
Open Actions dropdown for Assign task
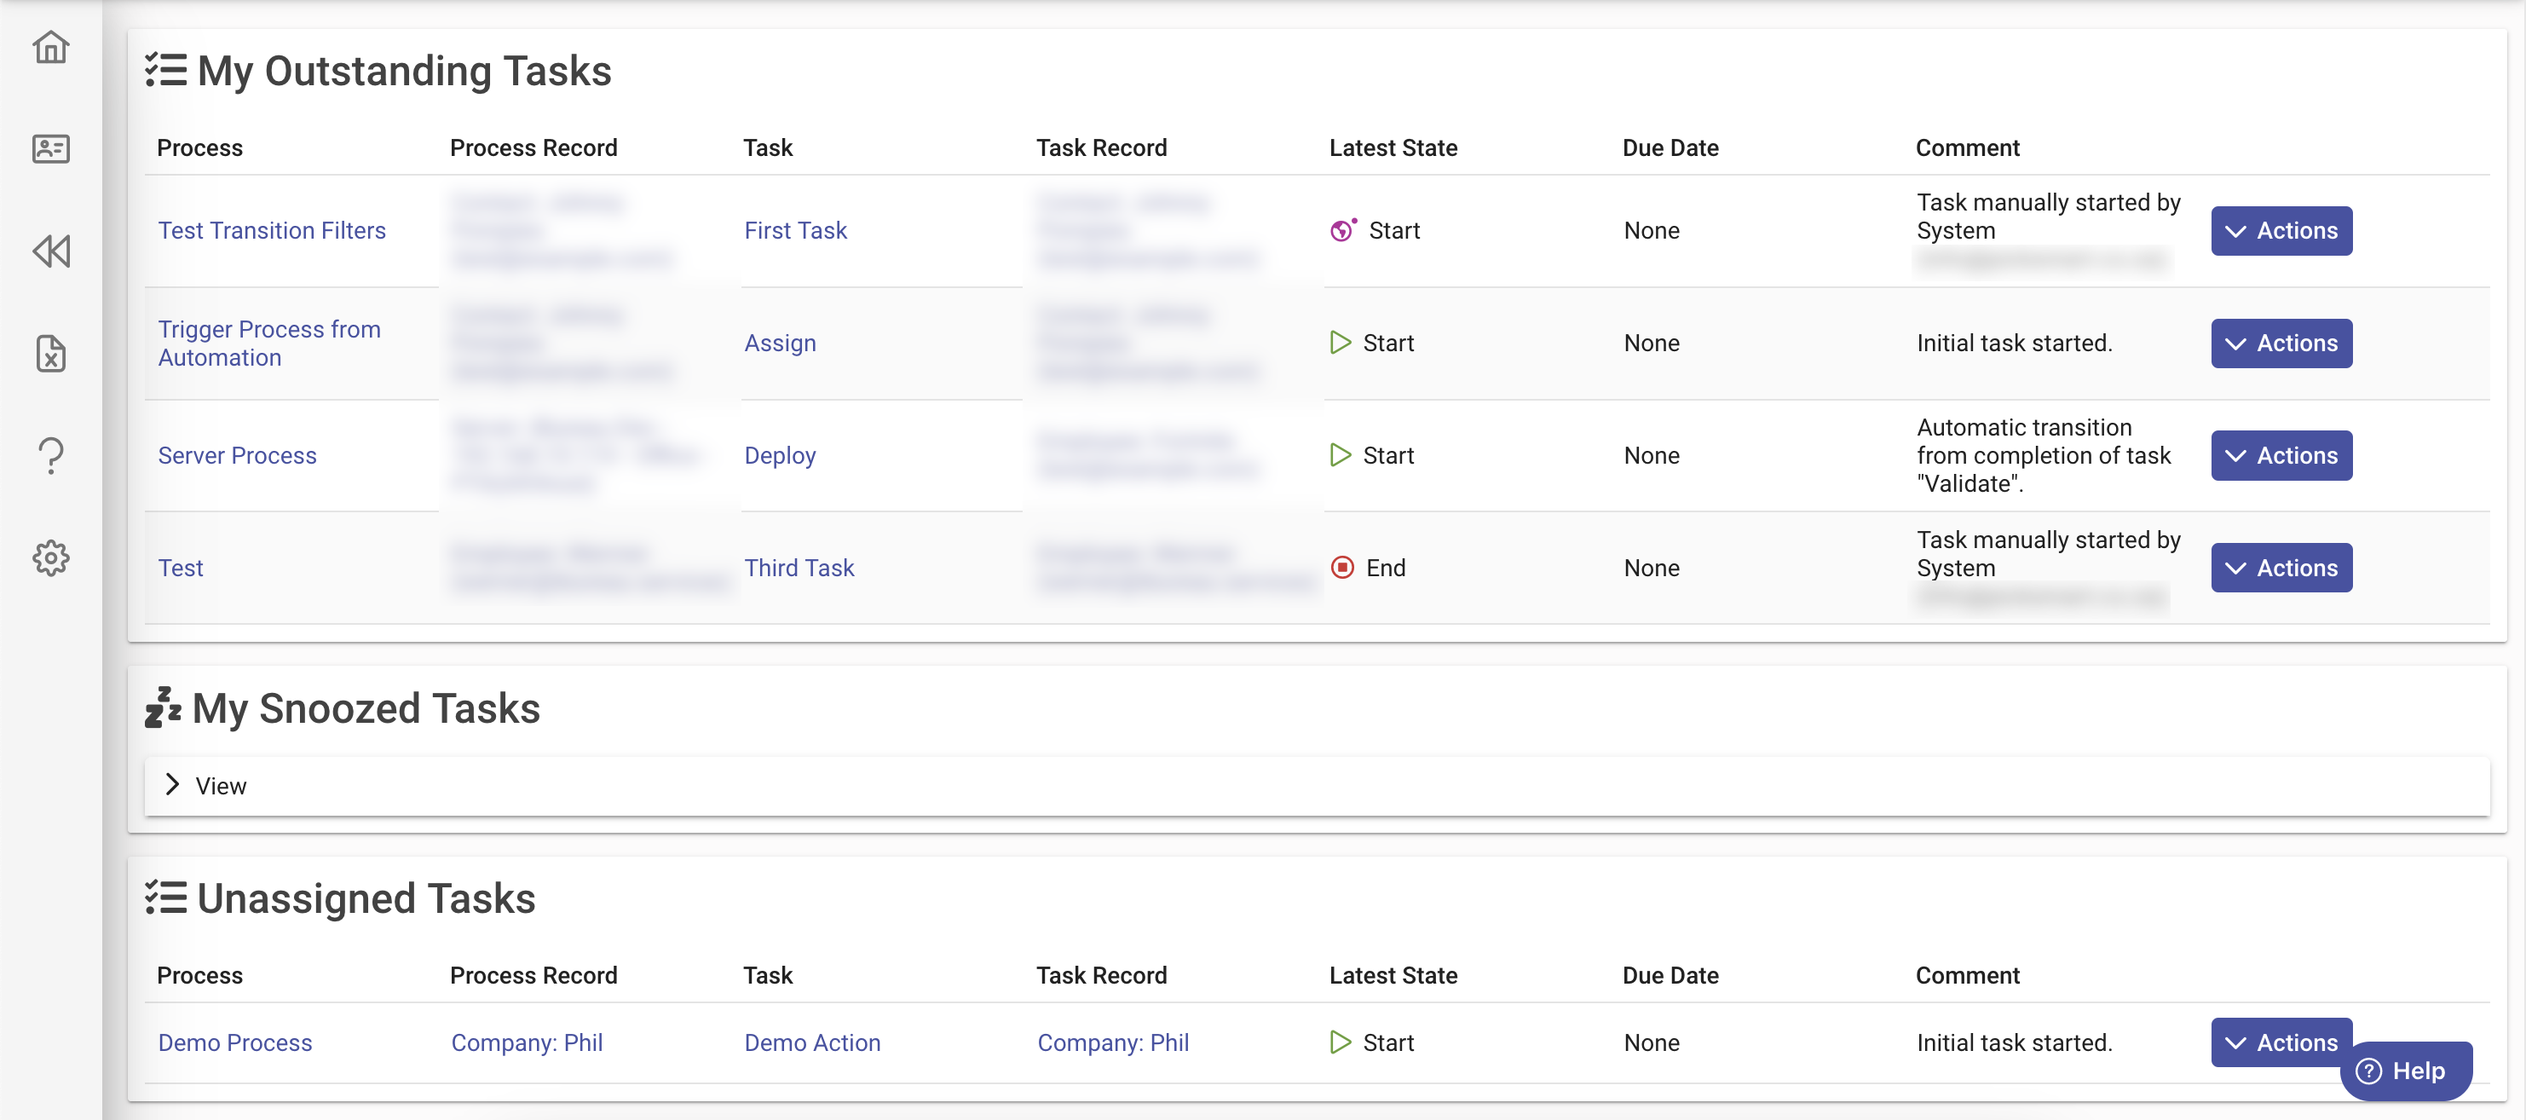tap(2280, 344)
